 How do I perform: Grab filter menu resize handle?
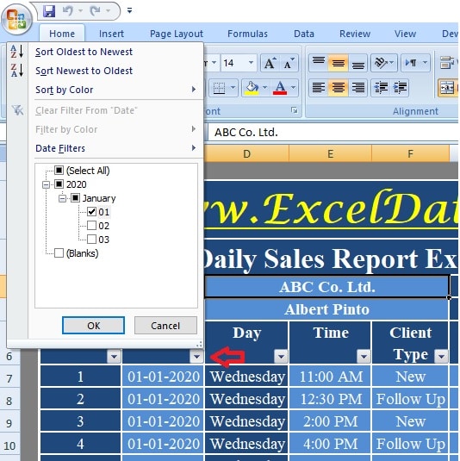coord(199,344)
